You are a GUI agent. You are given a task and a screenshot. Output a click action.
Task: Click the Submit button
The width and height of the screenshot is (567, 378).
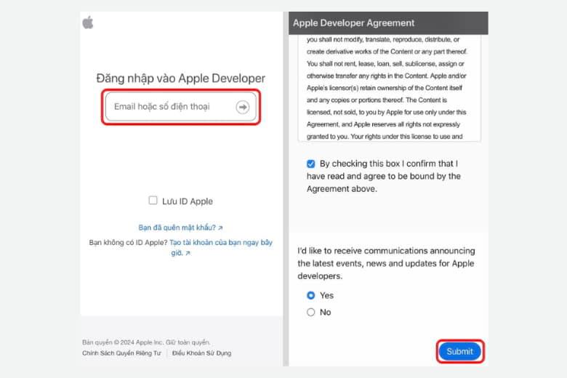[x=460, y=352]
